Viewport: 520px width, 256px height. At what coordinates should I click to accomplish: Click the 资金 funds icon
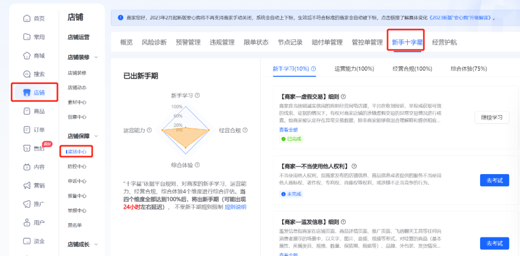pyautogui.click(x=26, y=241)
